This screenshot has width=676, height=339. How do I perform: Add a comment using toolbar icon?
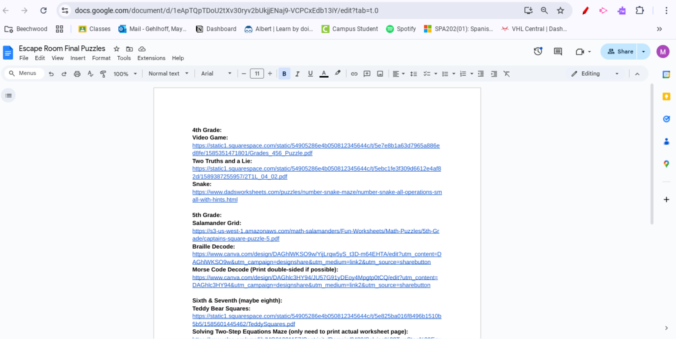tap(367, 74)
